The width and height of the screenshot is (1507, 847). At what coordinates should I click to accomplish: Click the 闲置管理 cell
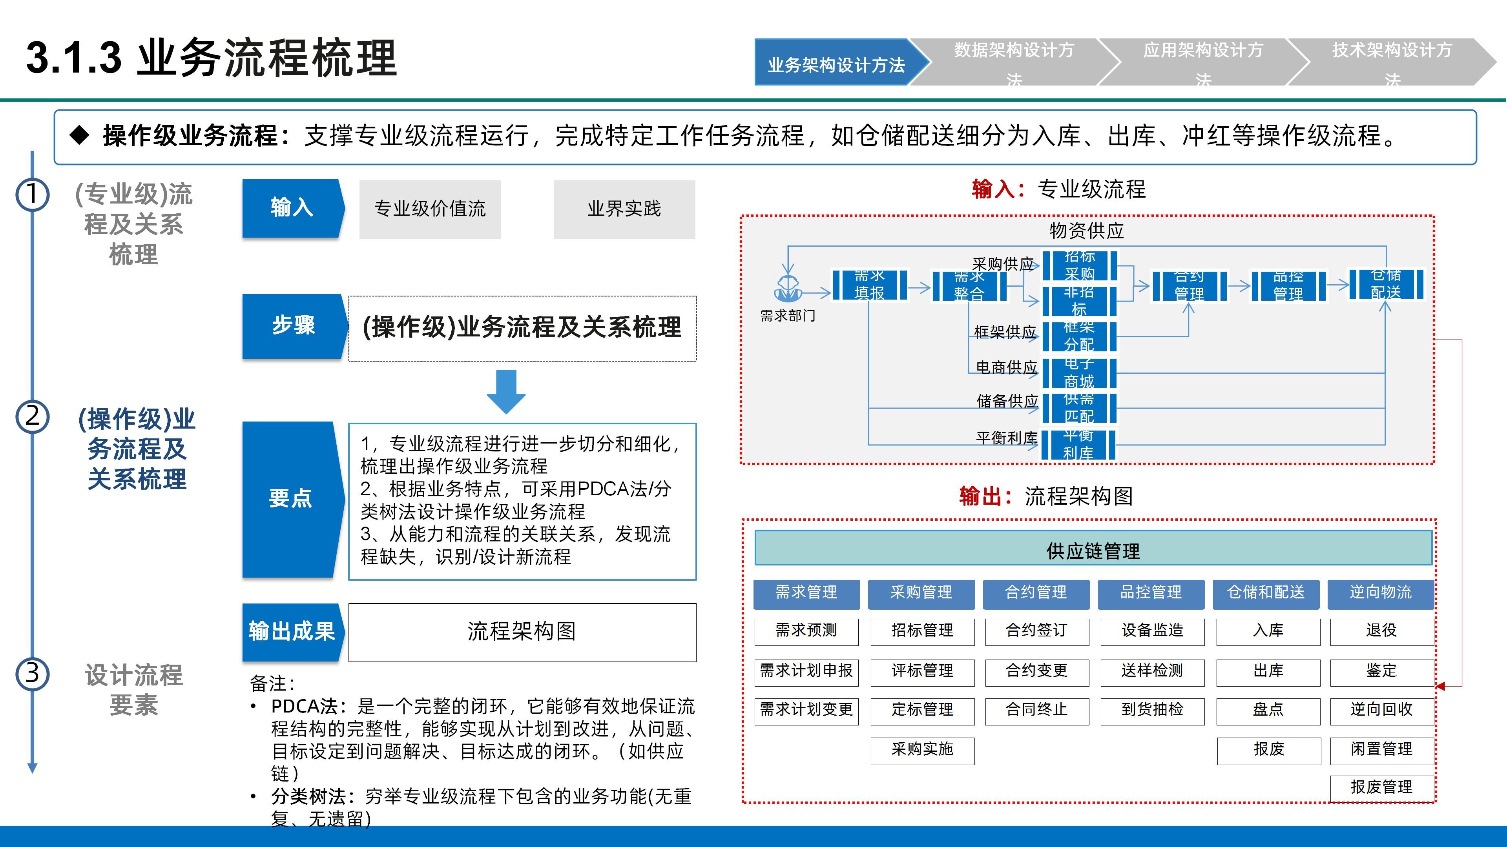(1382, 751)
